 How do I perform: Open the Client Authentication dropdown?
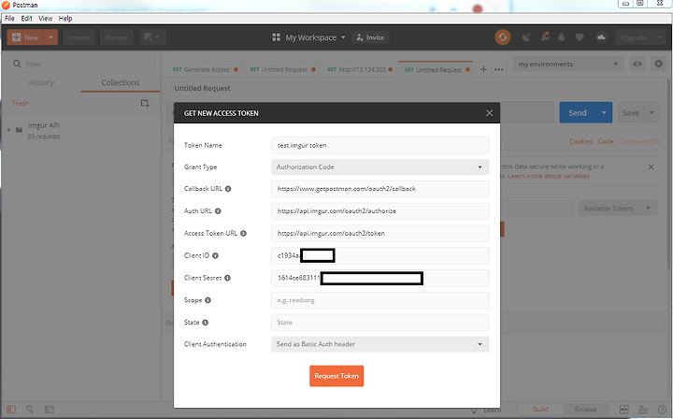coord(380,344)
